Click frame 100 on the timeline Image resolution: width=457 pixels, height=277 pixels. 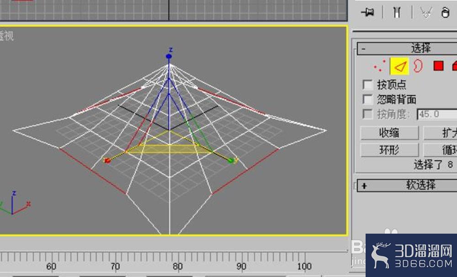(x=304, y=266)
